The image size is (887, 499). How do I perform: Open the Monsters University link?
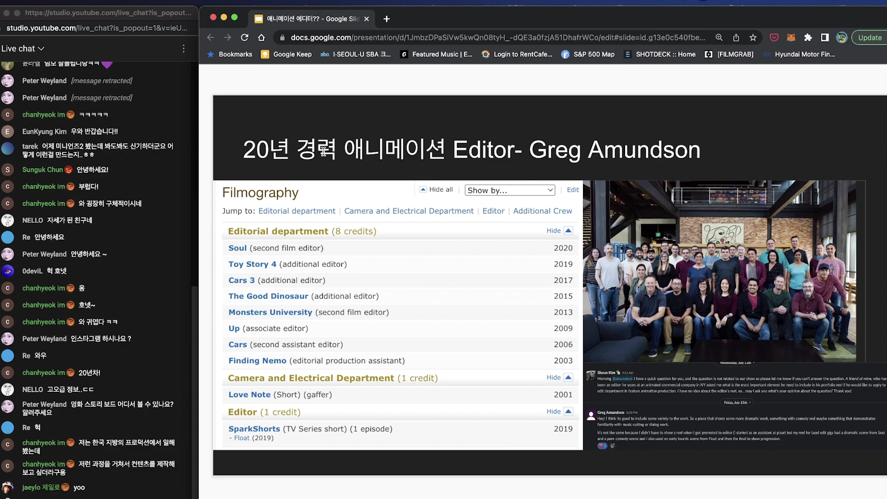pos(270,312)
